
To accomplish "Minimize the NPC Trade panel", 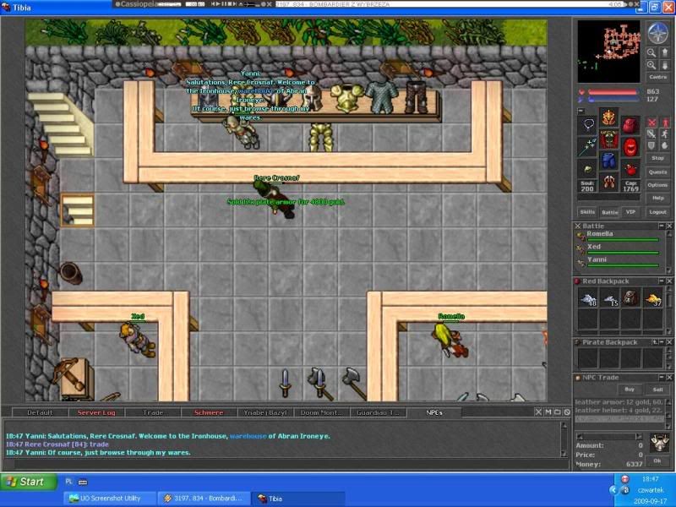I will (662, 377).
